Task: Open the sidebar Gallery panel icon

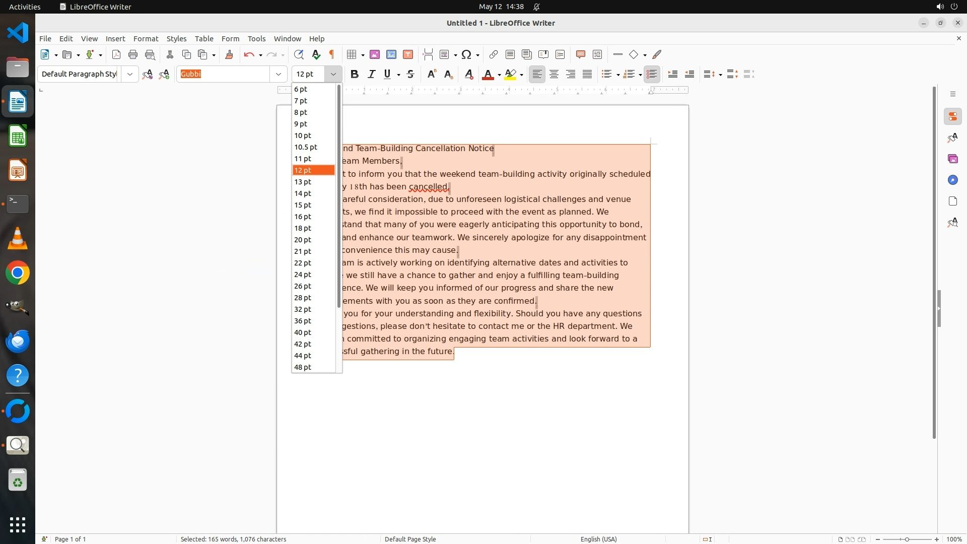Action: click(952, 159)
